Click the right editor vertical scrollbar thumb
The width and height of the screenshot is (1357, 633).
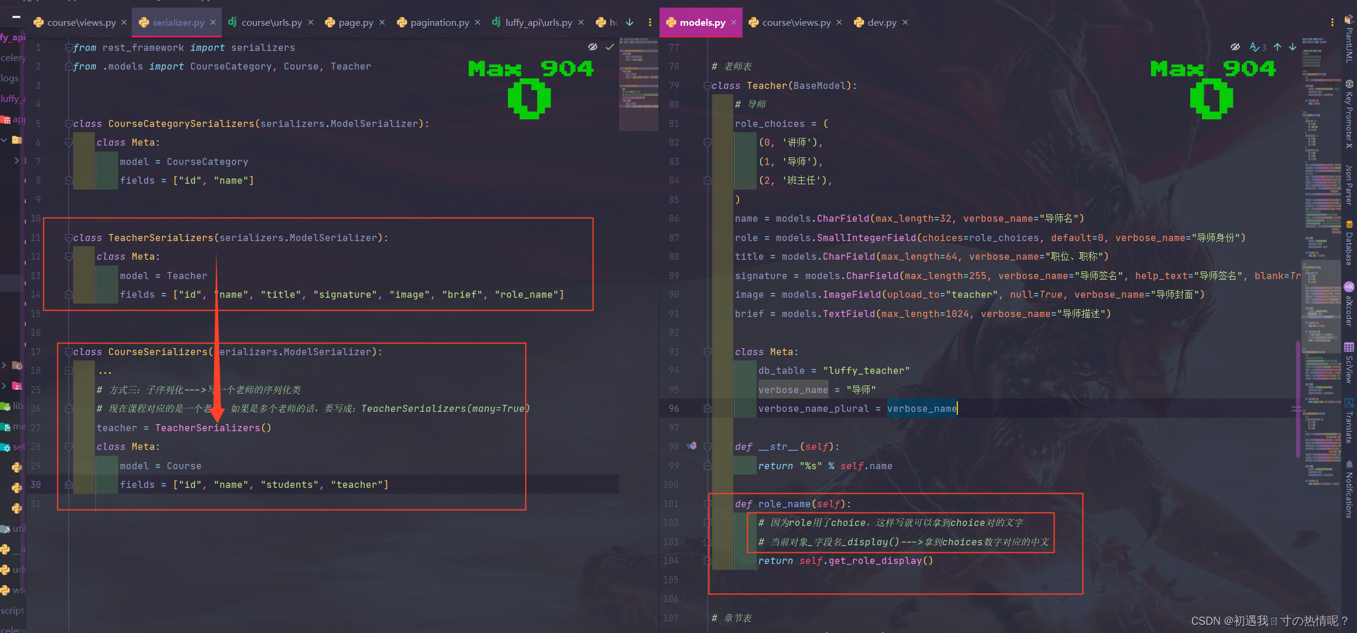click(x=1298, y=398)
